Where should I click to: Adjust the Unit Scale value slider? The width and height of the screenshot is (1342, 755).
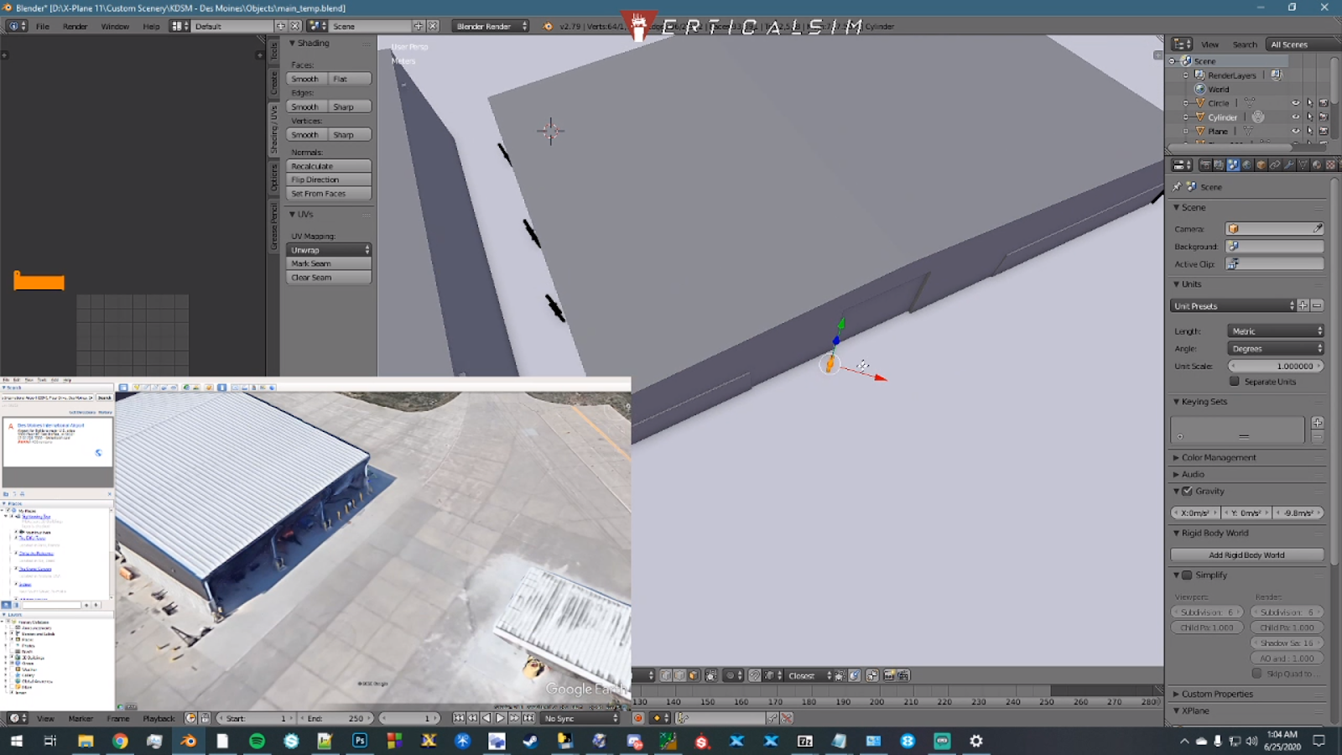[x=1276, y=366]
